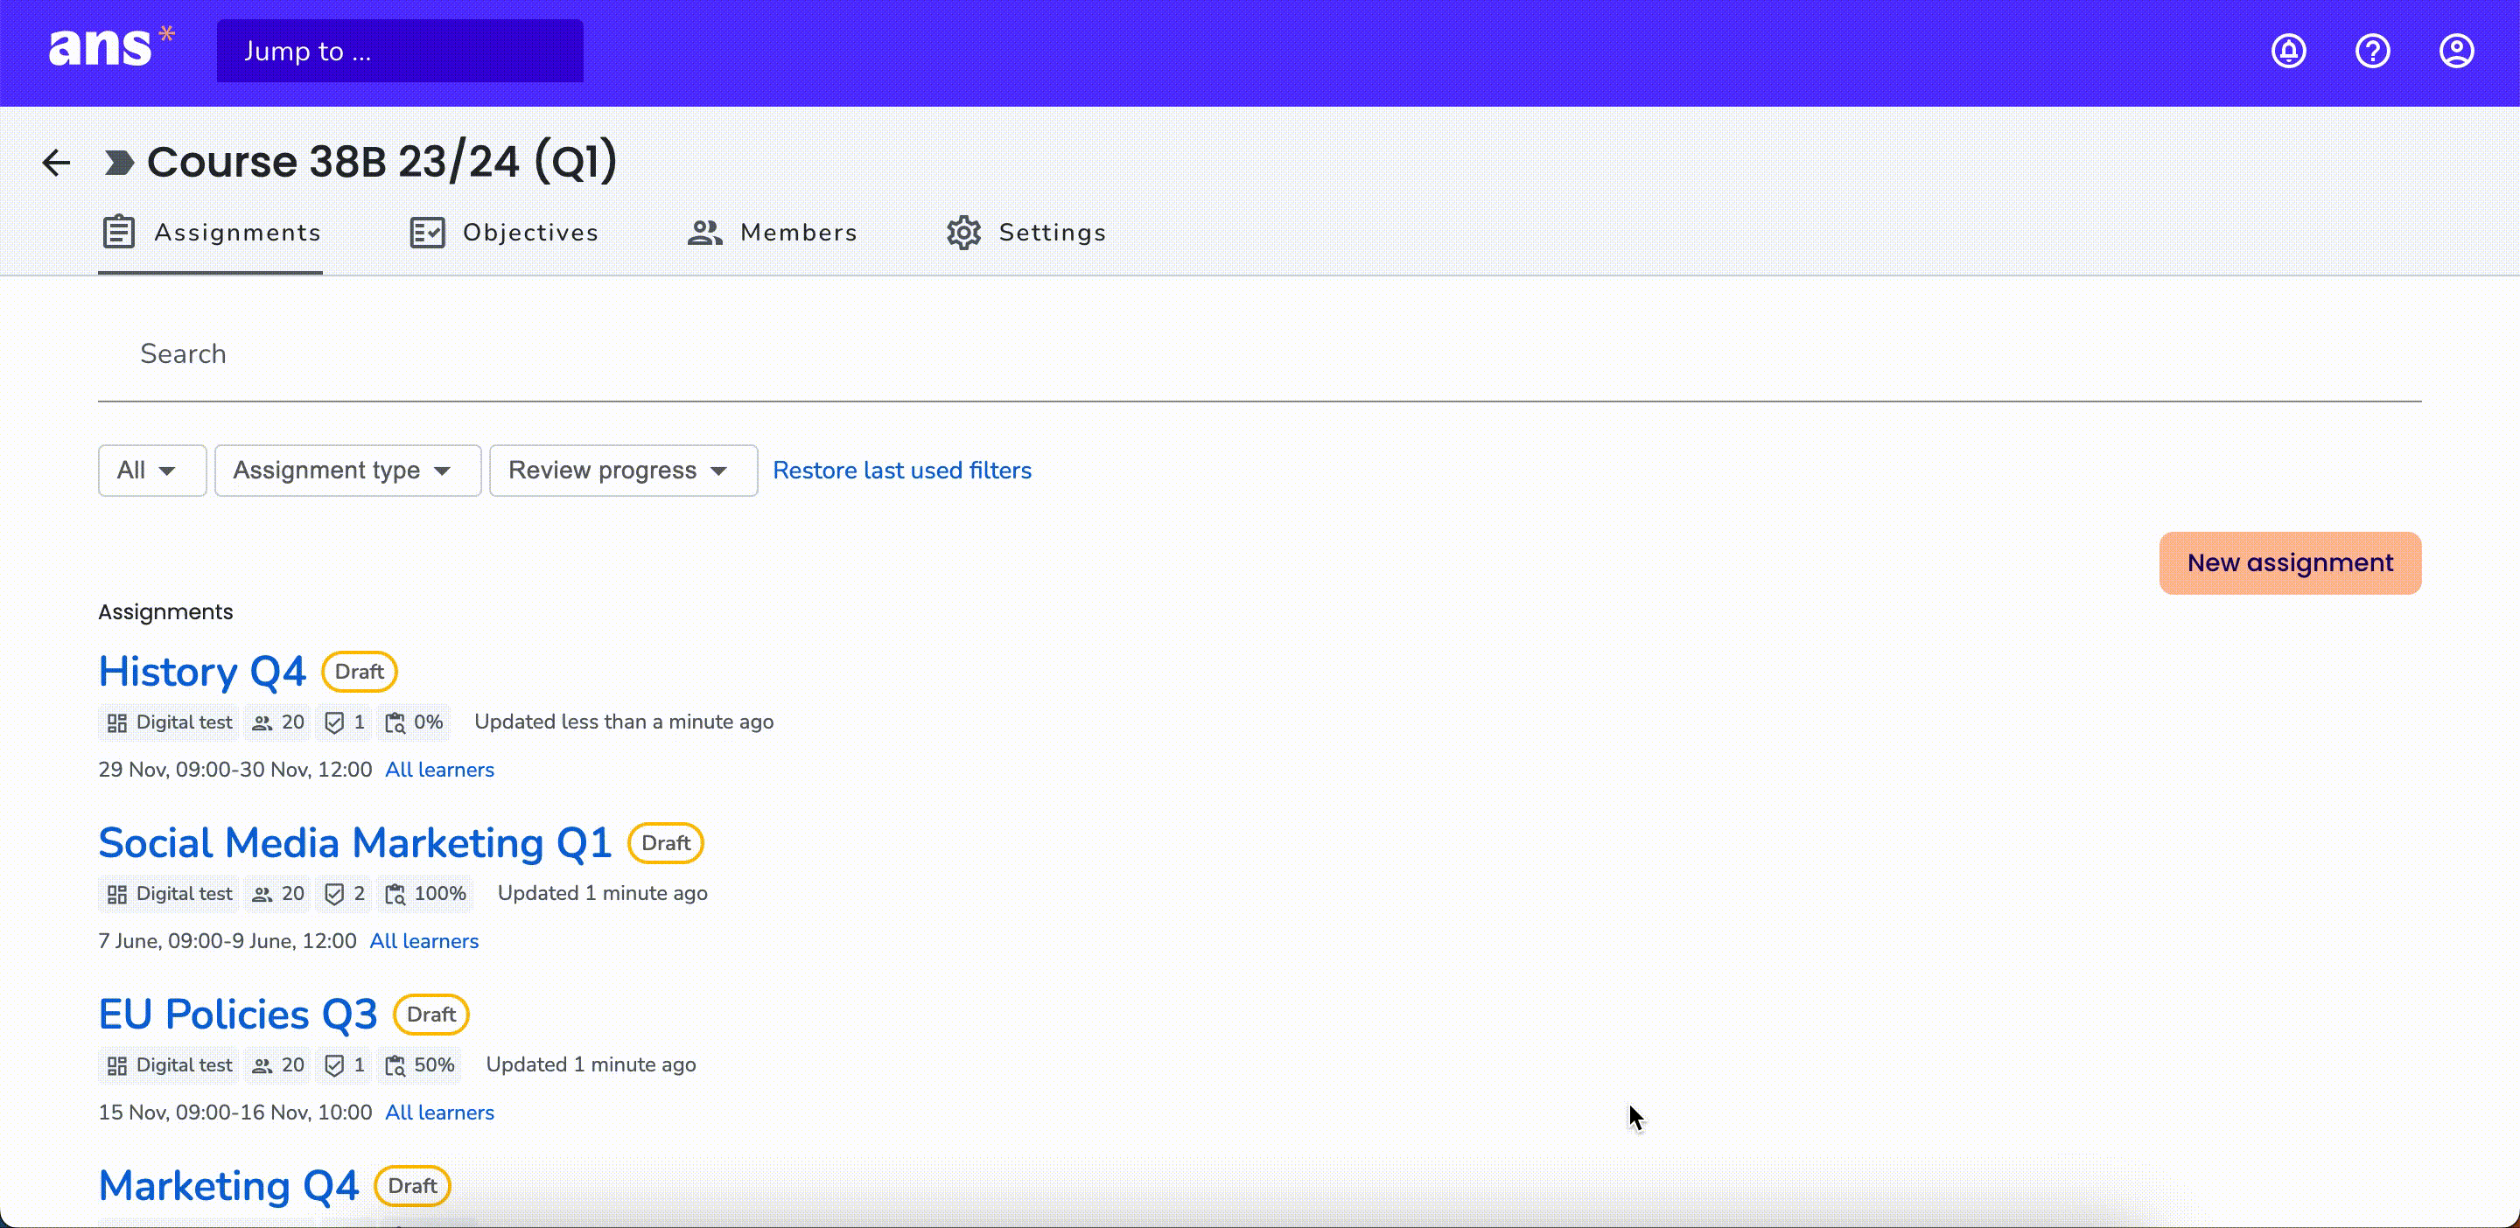Switch to the Objectives tab
The height and width of the screenshot is (1228, 2520).
[x=503, y=233]
